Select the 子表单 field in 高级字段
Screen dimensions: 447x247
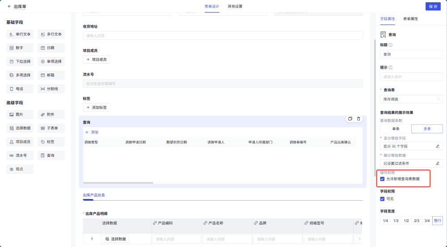click(51, 128)
